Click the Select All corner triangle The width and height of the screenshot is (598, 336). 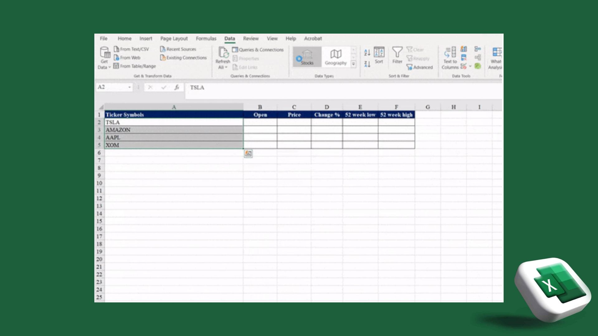click(101, 107)
